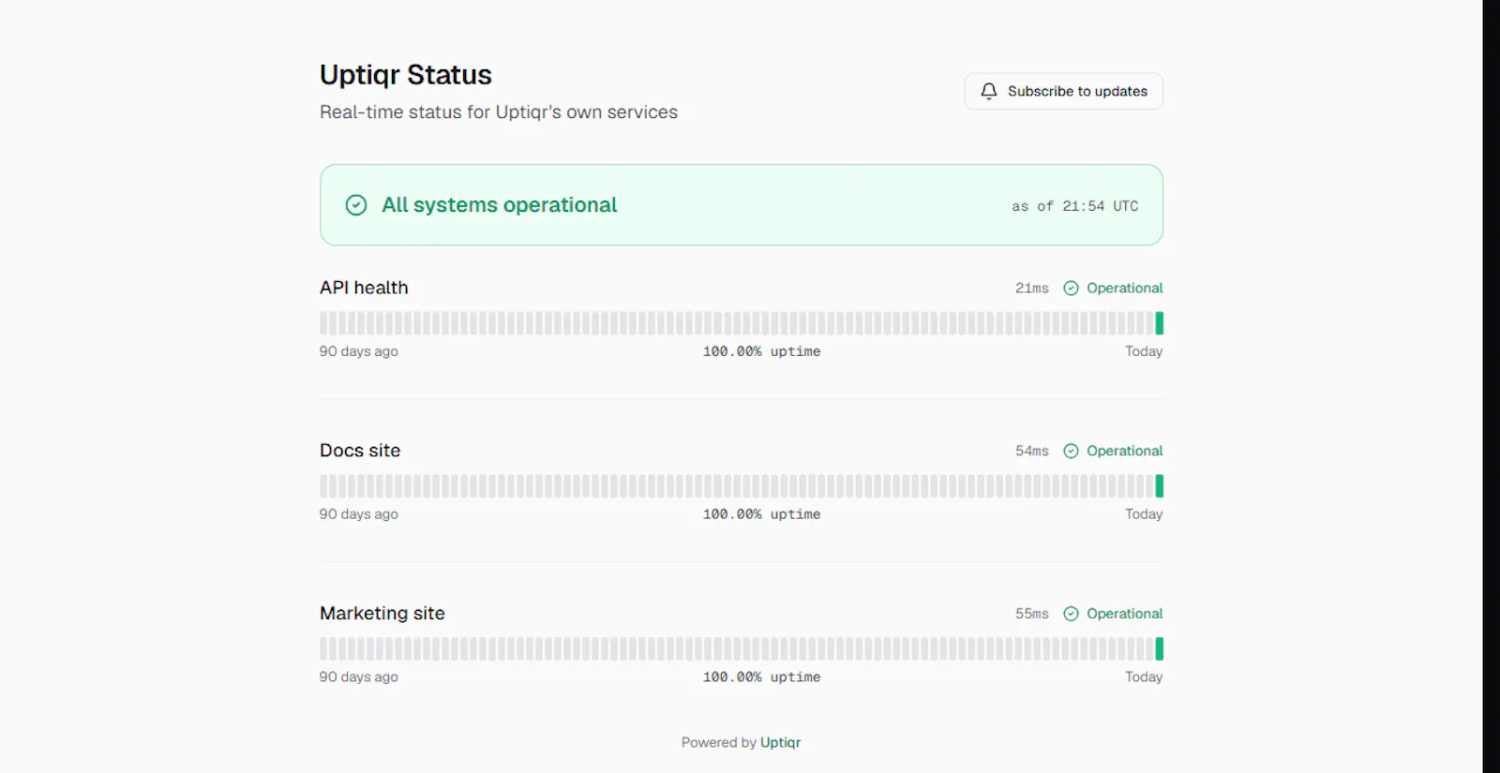Click the All systems operational banner text
This screenshot has height=773, width=1500.
click(x=499, y=205)
